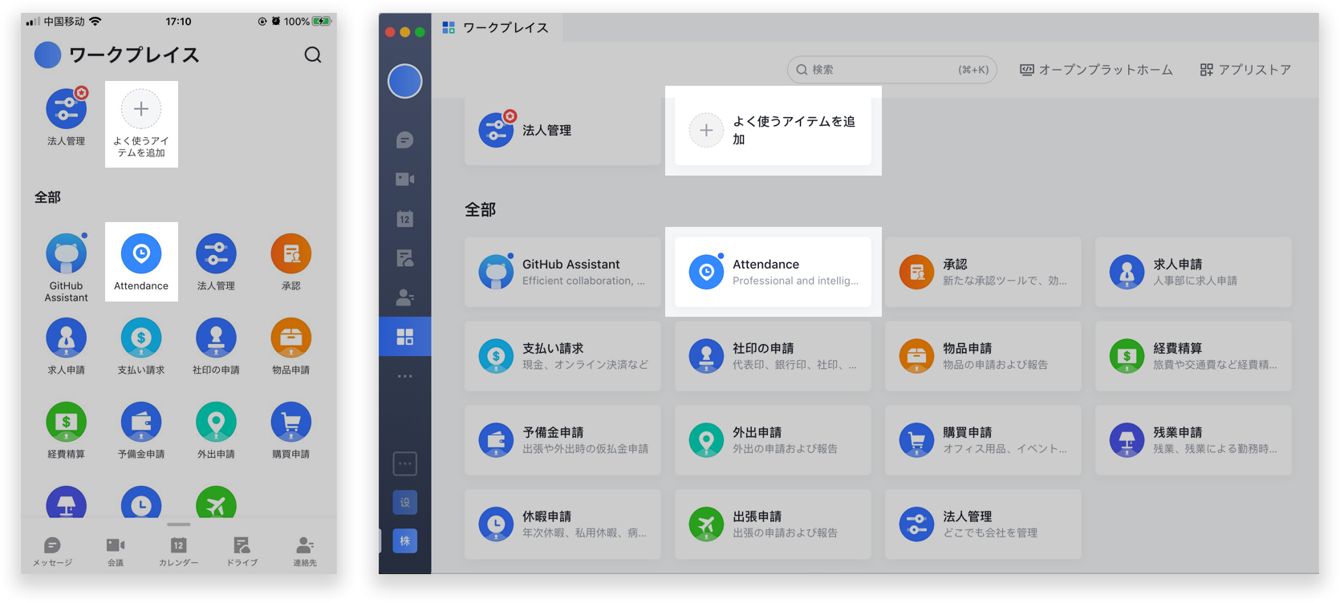Open Calendar in the desktop left sidebar
Image resolution: width=1340 pixels, height=603 pixels.
tap(404, 219)
